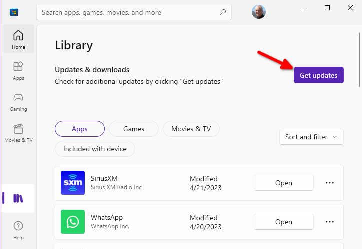Select Included with device filter
The width and height of the screenshot is (362, 249).
click(x=95, y=149)
